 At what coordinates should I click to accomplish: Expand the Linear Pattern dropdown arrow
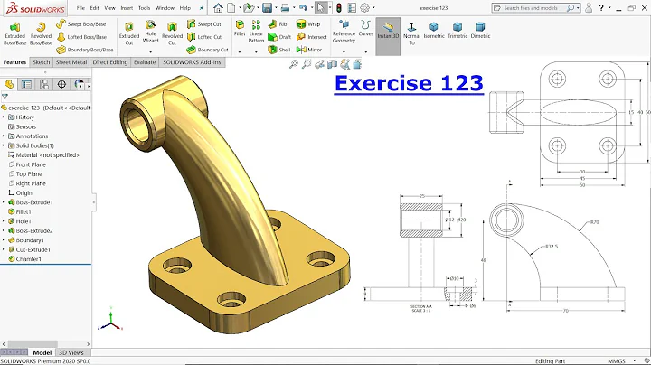256,52
